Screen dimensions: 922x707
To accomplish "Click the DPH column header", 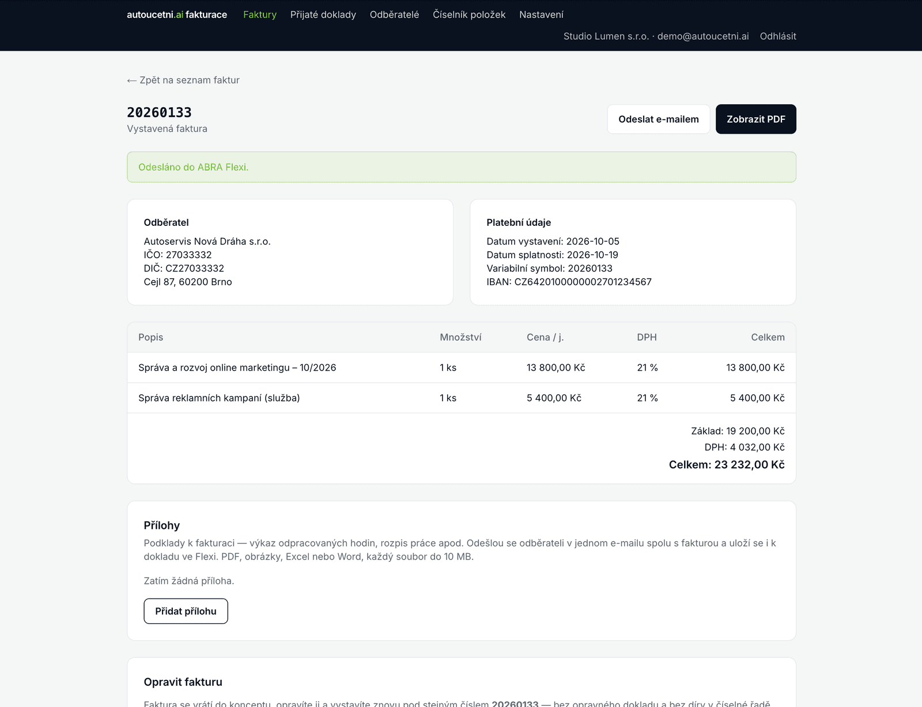I will click(647, 337).
